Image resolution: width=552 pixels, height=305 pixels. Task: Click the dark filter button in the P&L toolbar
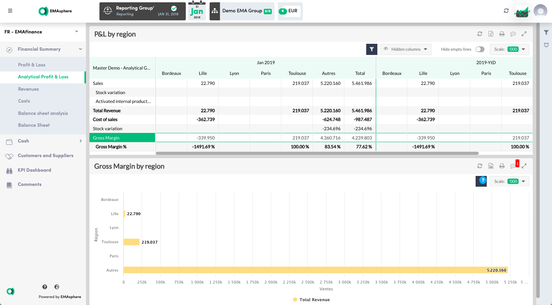[372, 49]
